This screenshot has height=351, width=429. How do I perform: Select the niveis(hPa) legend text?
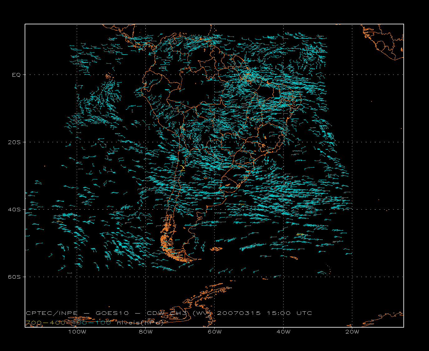click(x=140, y=323)
